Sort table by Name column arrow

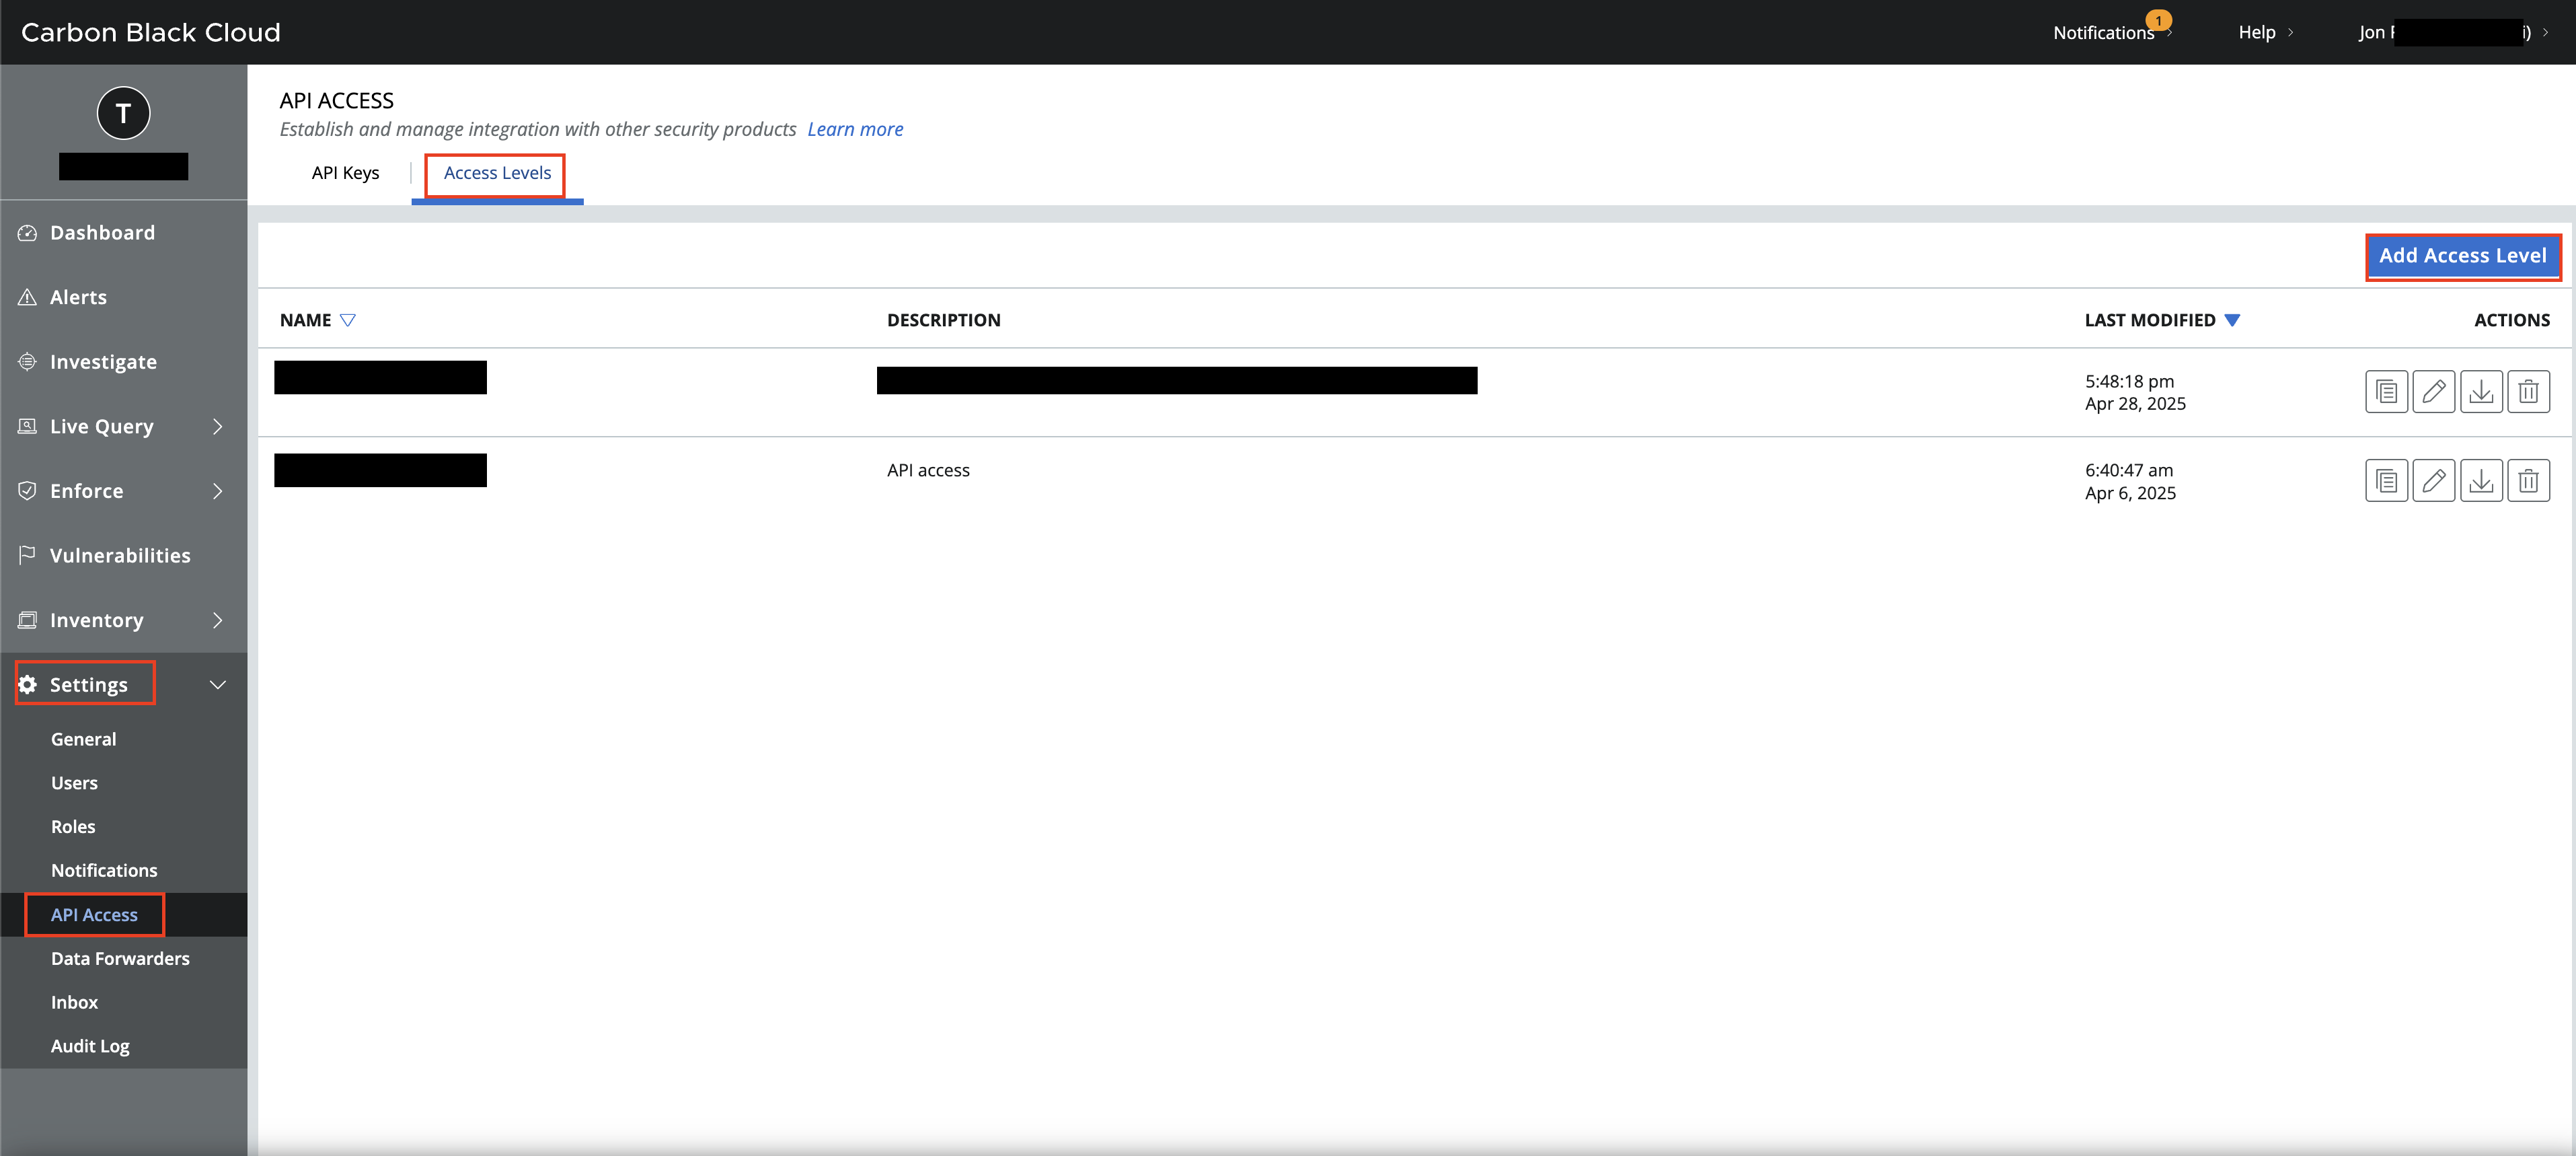click(348, 320)
